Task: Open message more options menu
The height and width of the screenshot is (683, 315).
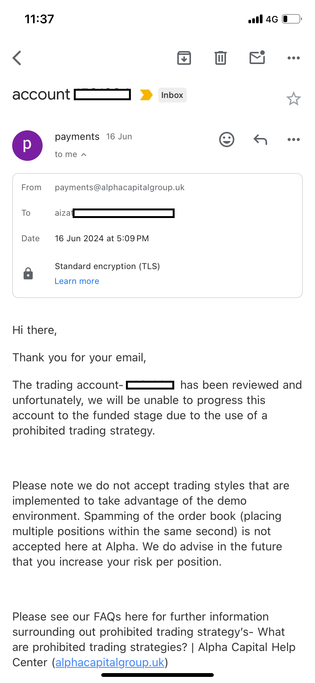Action: pyautogui.click(x=294, y=139)
